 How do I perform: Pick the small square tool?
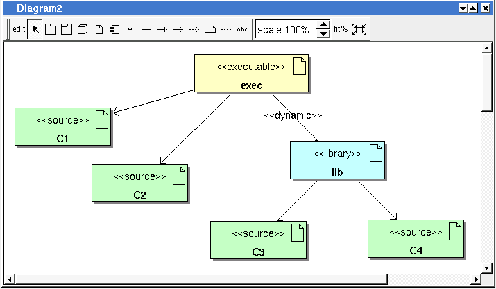point(130,29)
